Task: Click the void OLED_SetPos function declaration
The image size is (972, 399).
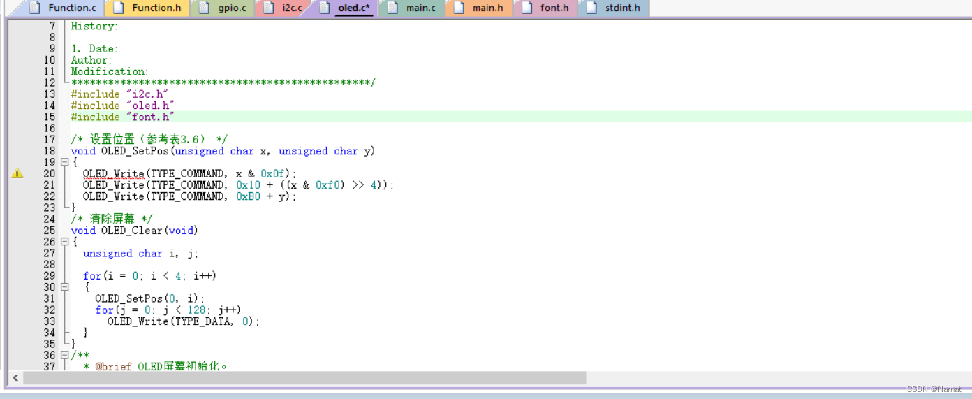Action: [223, 151]
